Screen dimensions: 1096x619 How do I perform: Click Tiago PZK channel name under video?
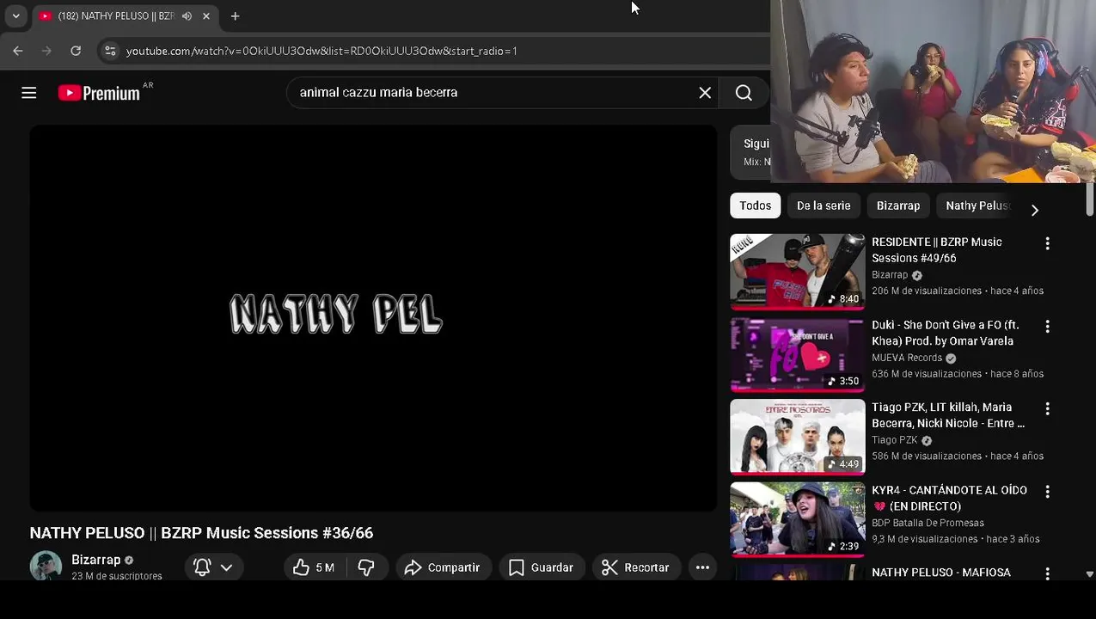pyautogui.click(x=895, y=440)
